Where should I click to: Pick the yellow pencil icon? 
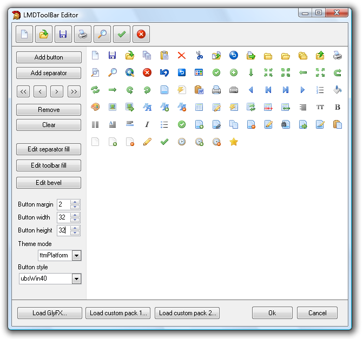(147, 142)
